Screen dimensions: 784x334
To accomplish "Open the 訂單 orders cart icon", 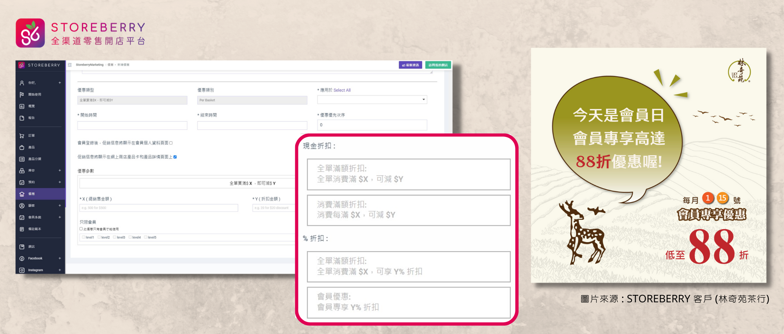I will 22,136.
